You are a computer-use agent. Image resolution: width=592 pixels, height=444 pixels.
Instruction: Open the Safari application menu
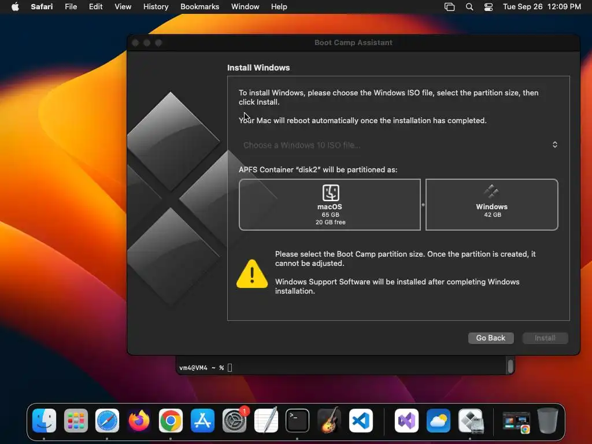coord(42,7)
